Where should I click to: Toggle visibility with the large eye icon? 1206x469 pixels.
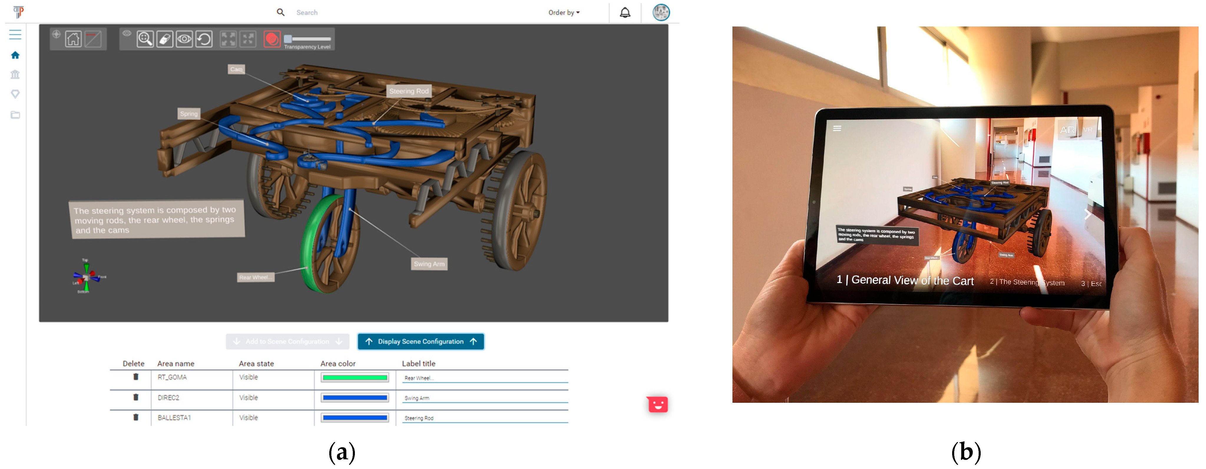coord(184,39)
